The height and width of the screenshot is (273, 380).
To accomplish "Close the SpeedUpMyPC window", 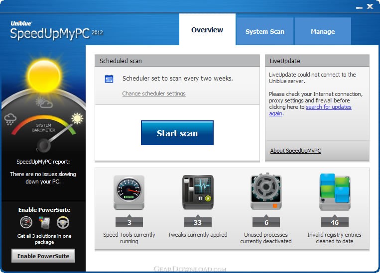I will coord(370,6).
